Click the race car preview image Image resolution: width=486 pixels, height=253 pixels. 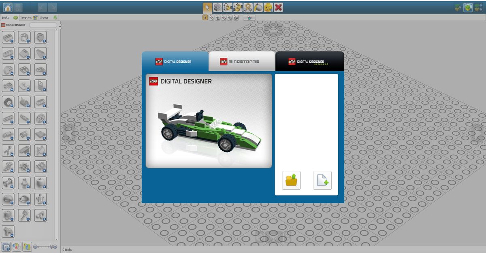209,121
